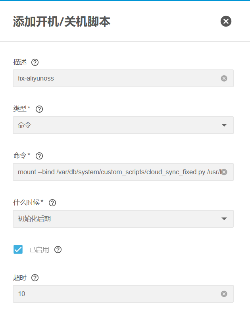Click the arrow on the 什么时候 selector
This screenshot has width=250, height=317.
[224, 219]
